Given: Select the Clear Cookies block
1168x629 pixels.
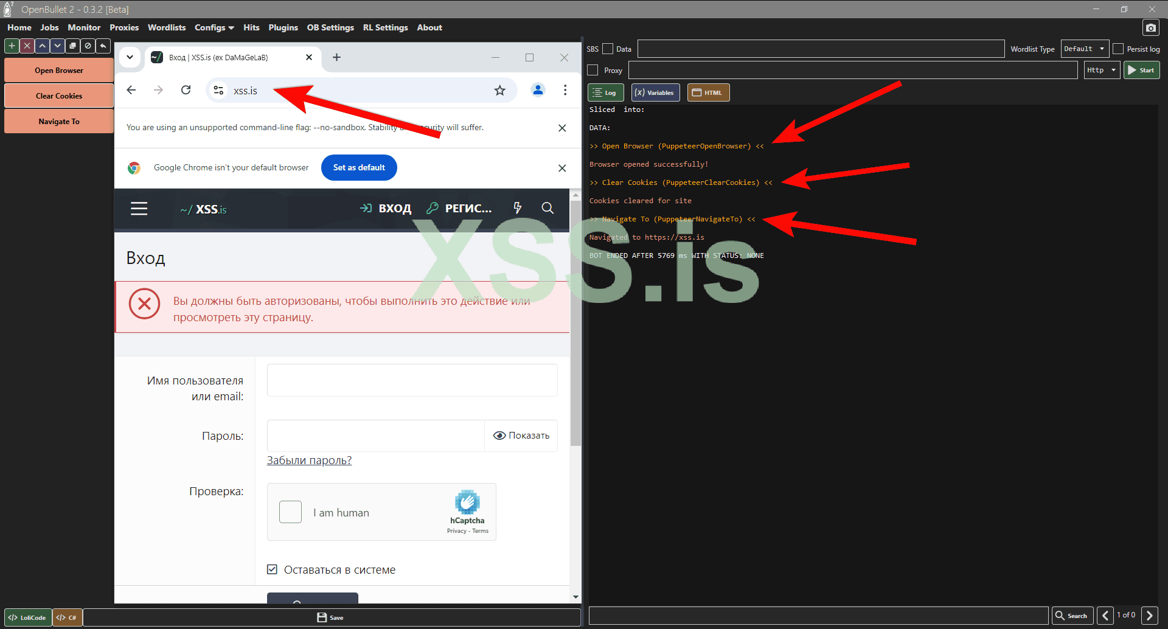Looking at the screenshot, I should (59, 96).
